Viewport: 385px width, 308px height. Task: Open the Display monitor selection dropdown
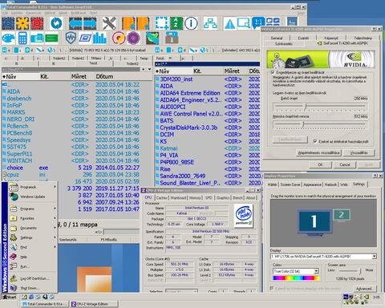point(375,257)
